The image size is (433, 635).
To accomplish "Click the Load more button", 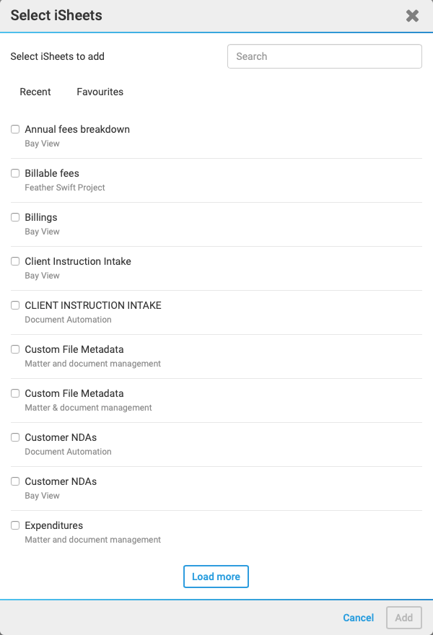I will [x=216, y=577].
